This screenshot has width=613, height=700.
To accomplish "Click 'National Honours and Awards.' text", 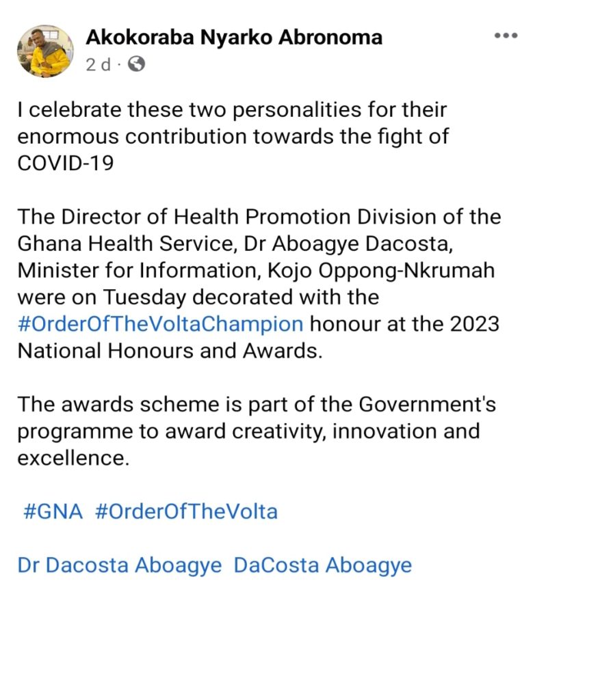I will coord(170,351).
